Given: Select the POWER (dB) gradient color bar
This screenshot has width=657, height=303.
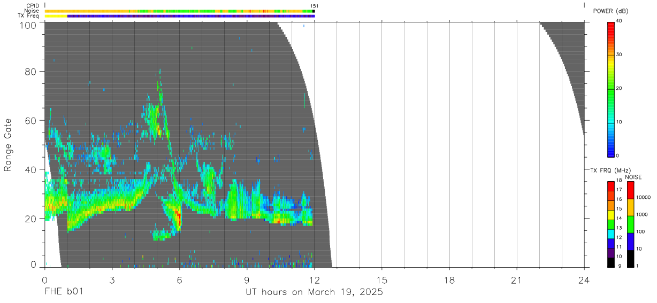Looking at the screenshot, I should [x=610, y=89].
